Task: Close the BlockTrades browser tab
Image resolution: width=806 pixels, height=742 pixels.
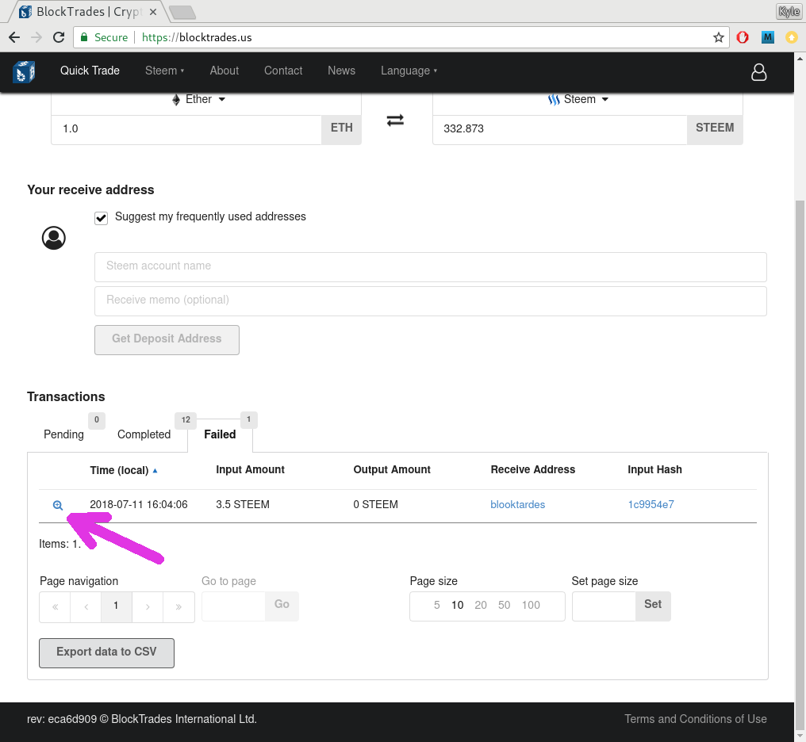Action: [152, 12]
